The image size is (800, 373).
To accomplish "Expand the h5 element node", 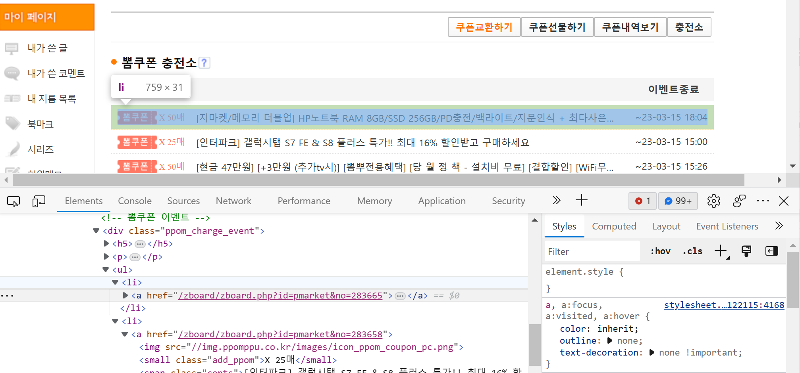I will point(106,243).
